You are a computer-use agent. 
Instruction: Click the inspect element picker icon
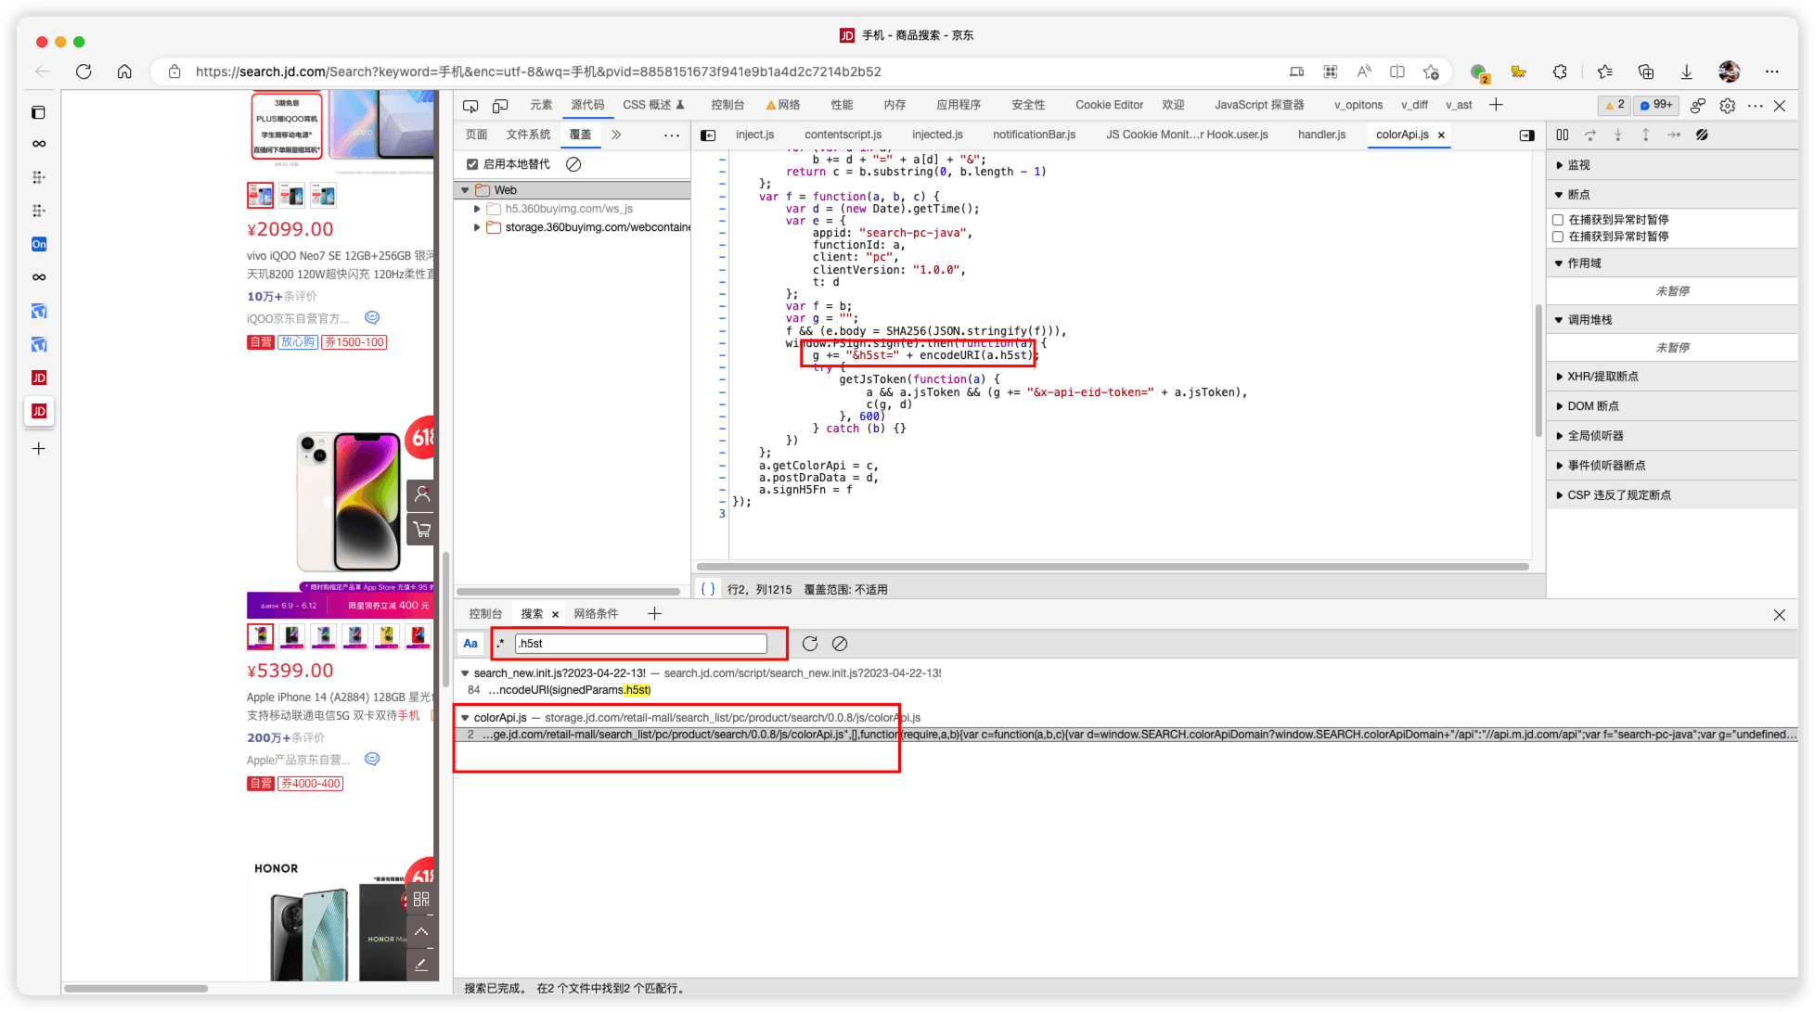click(x=470, y=106)
